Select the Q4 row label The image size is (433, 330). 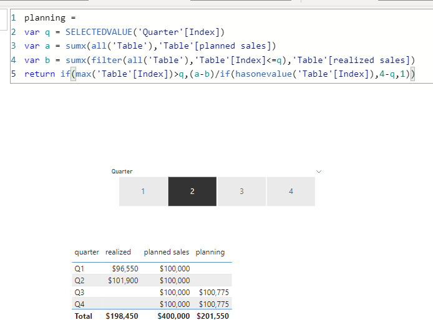click(x=79, y=304)
